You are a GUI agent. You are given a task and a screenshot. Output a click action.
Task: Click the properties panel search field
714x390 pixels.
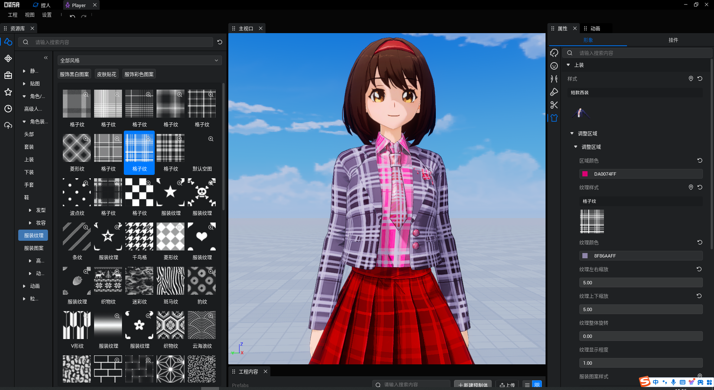click(x=637, y=53)
